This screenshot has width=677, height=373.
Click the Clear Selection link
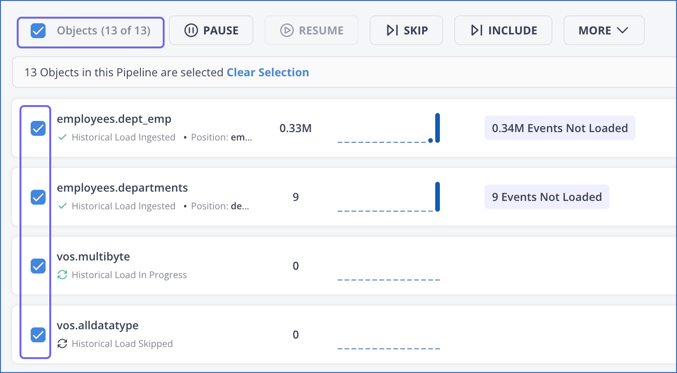pyautogui.click(x=268, y=73)
